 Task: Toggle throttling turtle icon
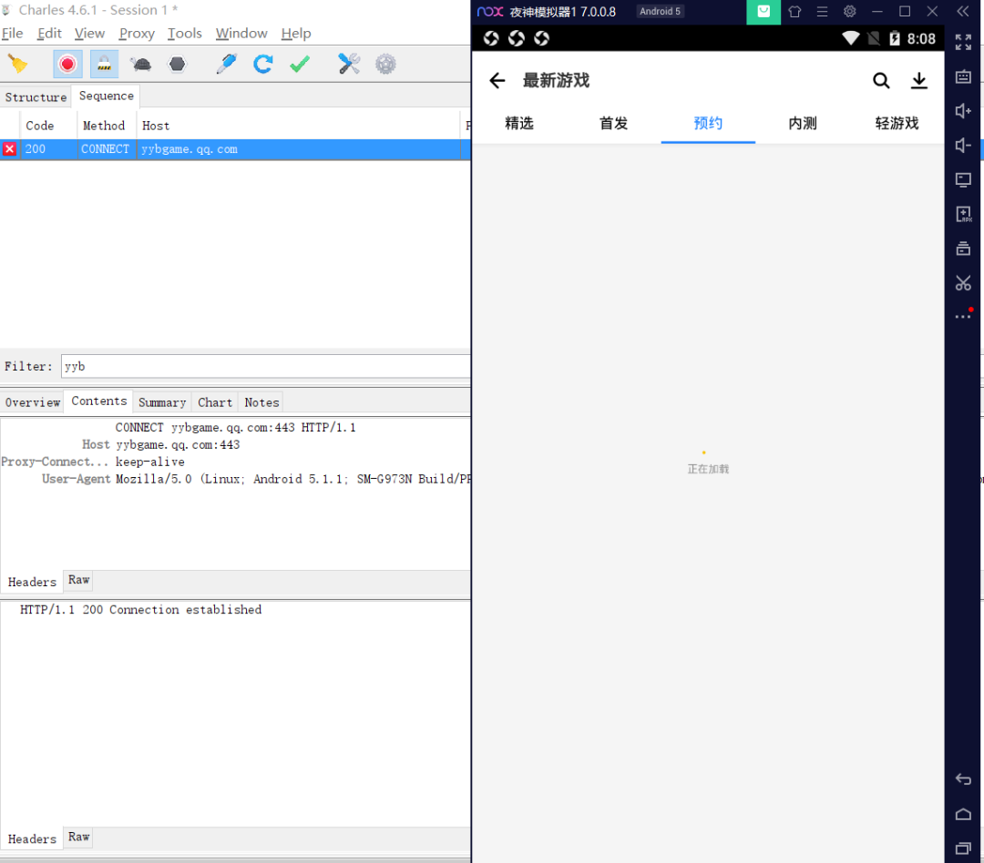coord(141,64)
